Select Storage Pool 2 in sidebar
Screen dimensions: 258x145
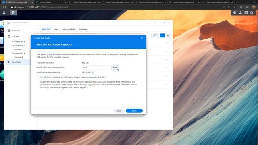(x=18, y=46)
